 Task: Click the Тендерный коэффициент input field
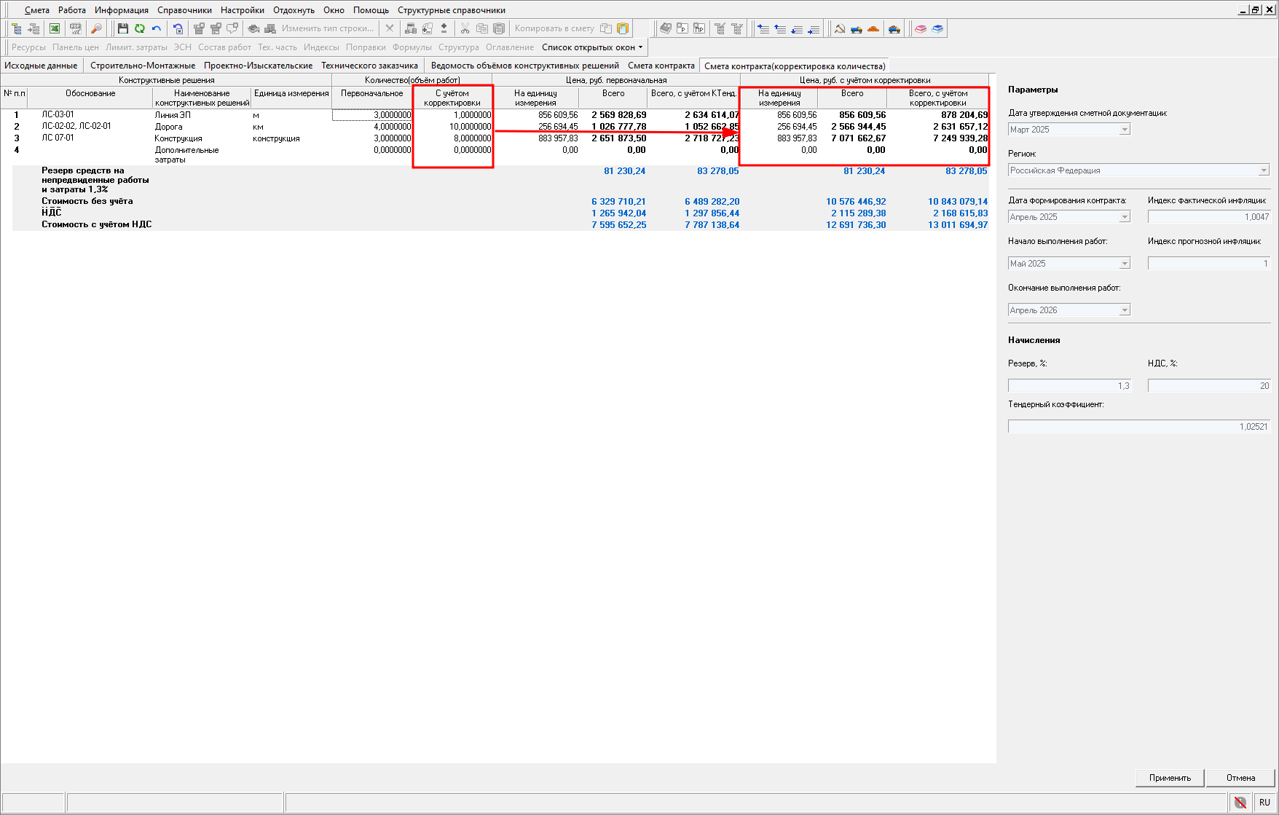click(x=1138, y=426)
